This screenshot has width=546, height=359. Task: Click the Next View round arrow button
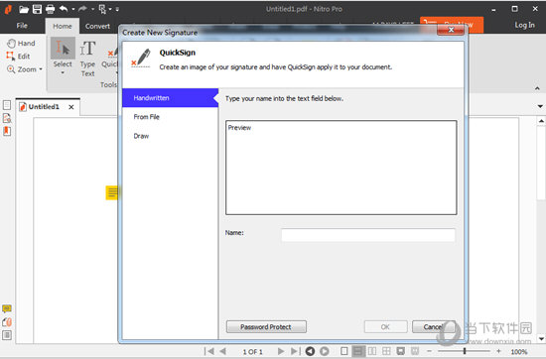(325, 351)
